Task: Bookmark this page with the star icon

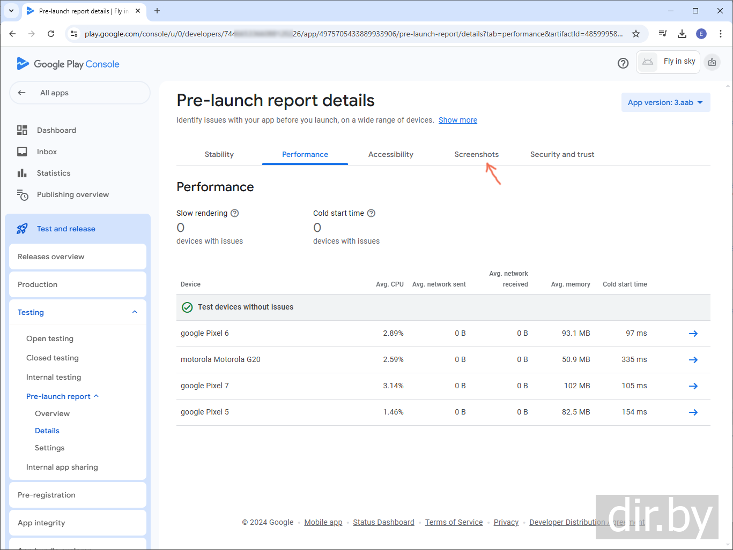Action: coord(636,34)
